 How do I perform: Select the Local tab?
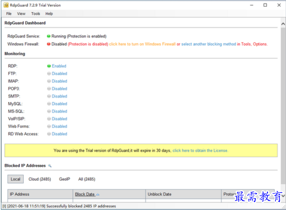[16, 179]
